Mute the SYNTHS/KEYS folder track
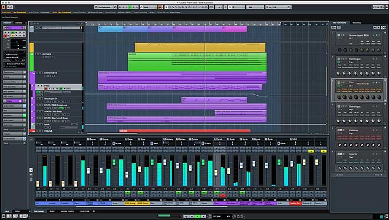Viewport: 389px width, 220px height. pos(38,73)
